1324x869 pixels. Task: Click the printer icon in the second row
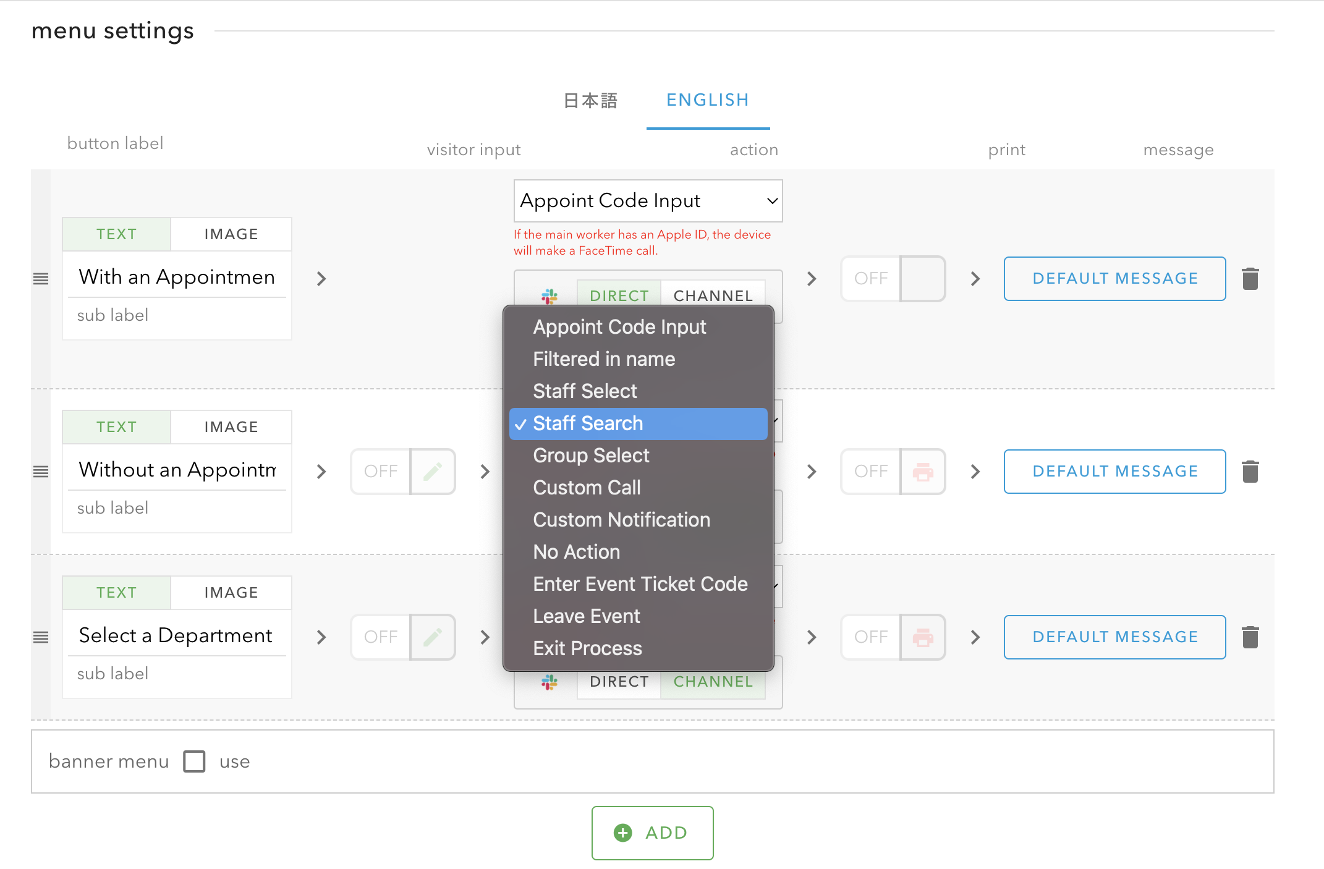pos(923,471)
